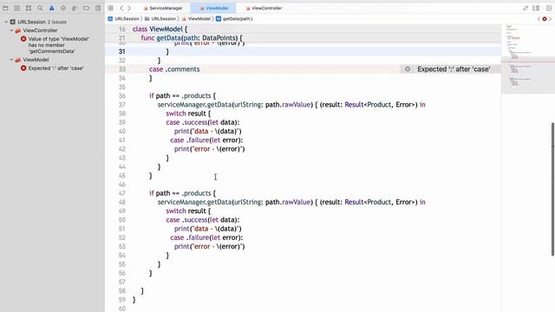Collapse the ViewController issues group
555x312 pixels.
click(x=11, y=30)
